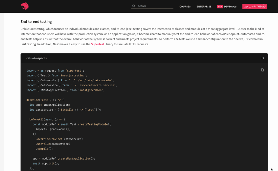This screenshot has width=278, height=171.
Task: Click createTestingModule in the code
Action: [93, 124]
